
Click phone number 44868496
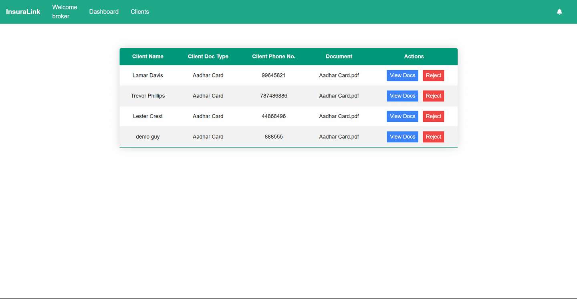[274, 116]
